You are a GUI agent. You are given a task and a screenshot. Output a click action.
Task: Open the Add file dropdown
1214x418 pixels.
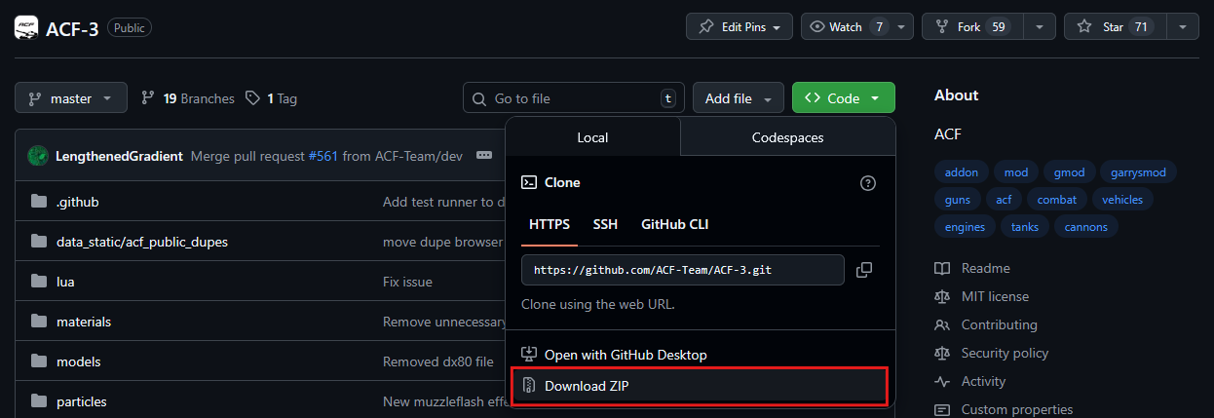[x=739, y=98]
